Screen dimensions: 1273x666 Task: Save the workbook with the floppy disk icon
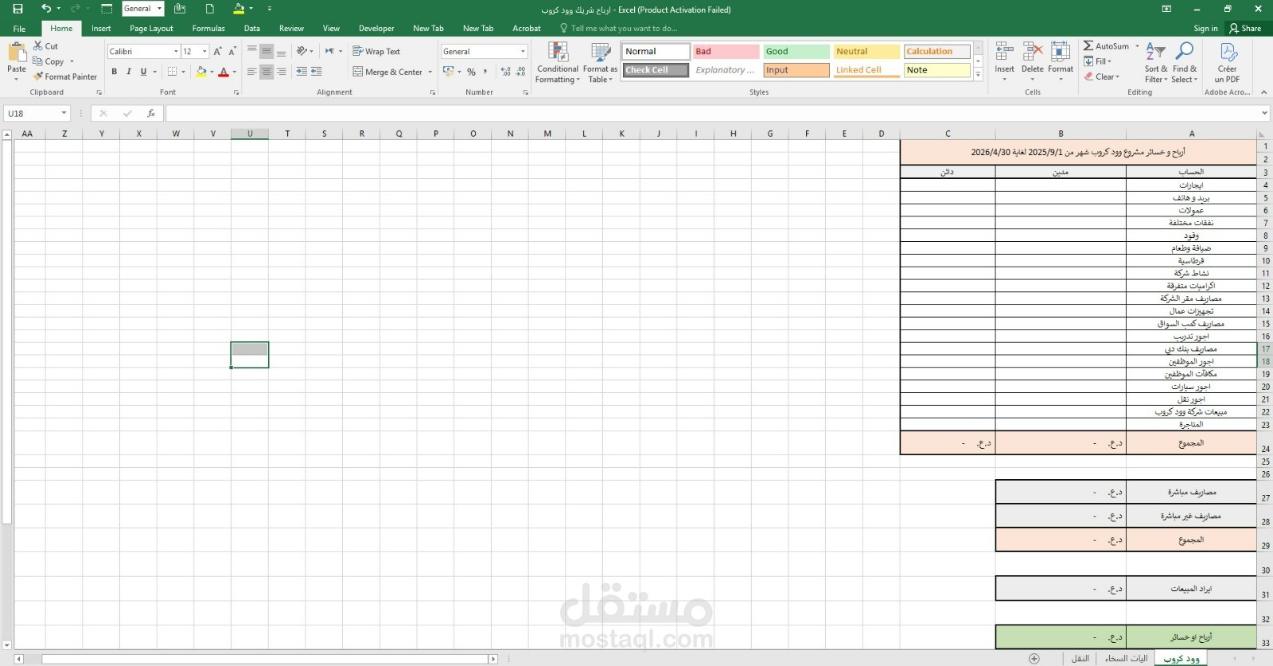18,9
